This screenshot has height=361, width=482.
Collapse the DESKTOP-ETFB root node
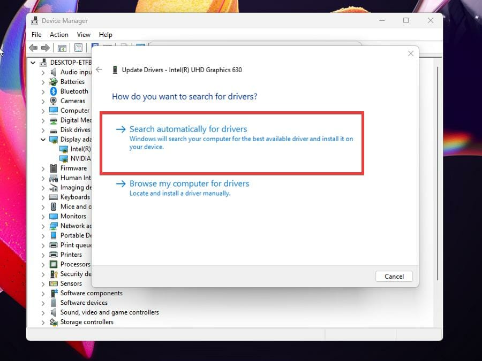coord(33,63)
